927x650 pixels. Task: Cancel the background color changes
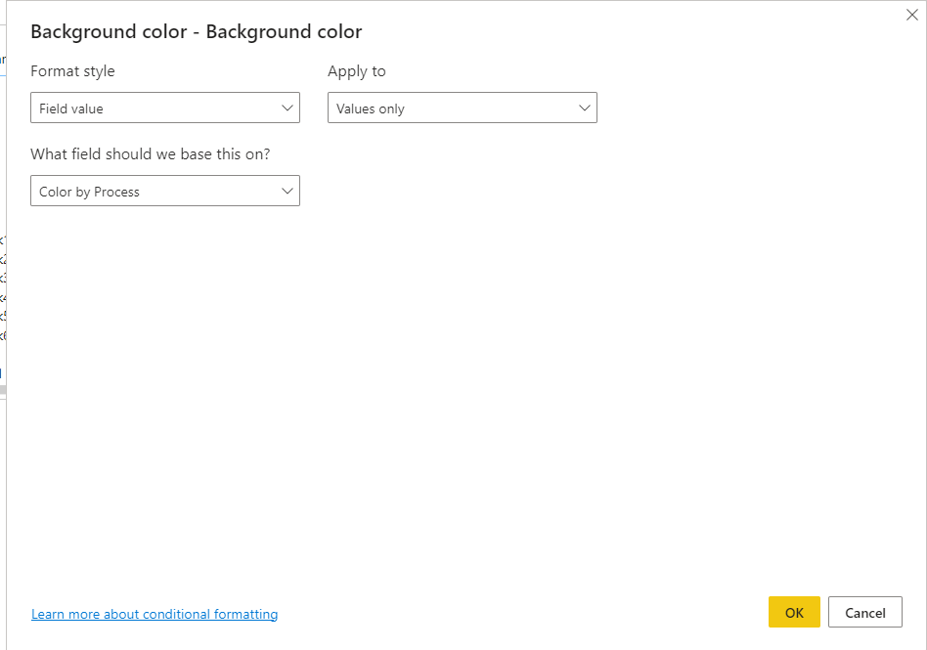(x=864, y=612)
